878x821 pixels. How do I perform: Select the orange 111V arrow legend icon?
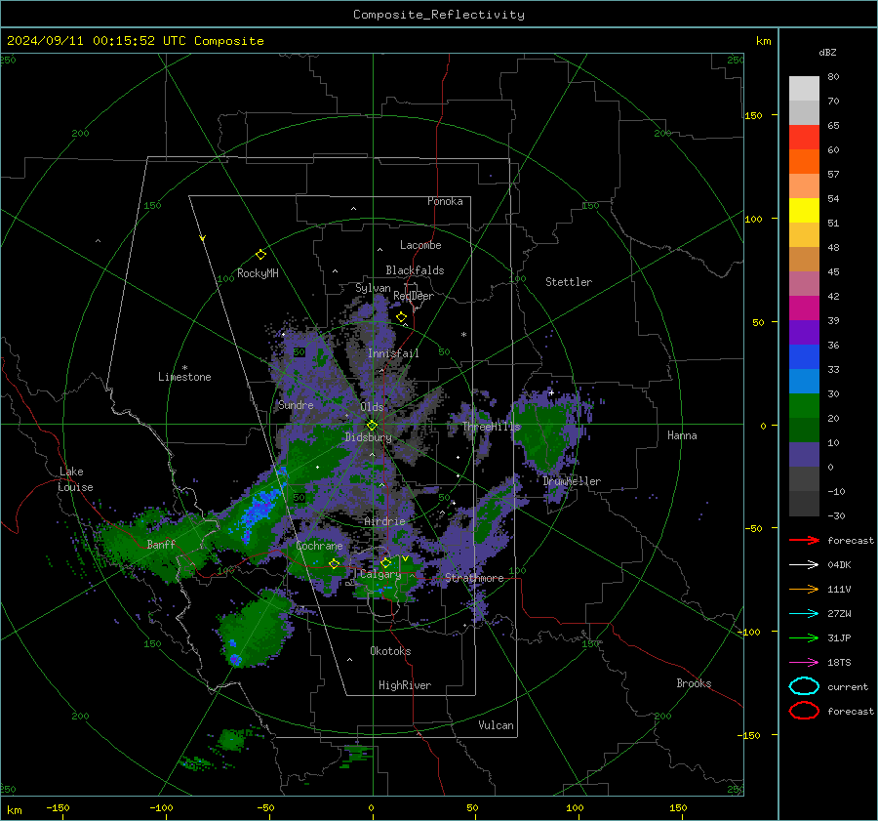pyautogui.click(x=804, y=589)
